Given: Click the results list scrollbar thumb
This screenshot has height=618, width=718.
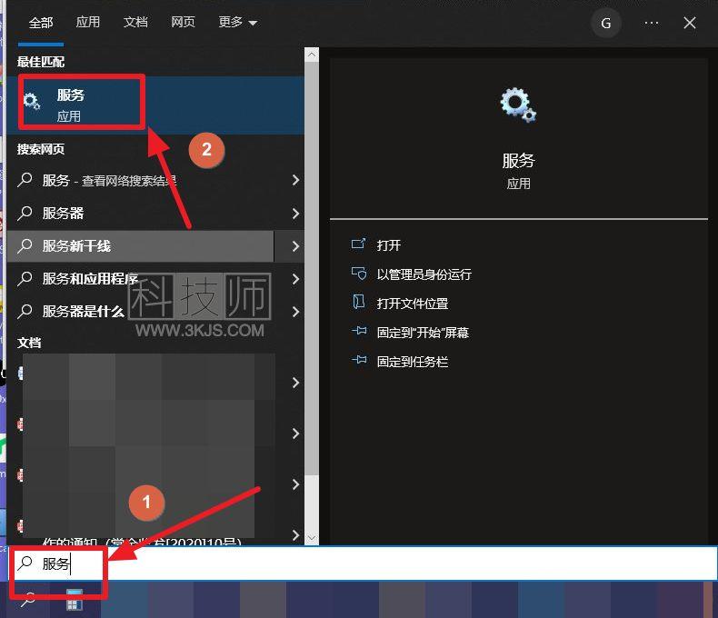Looking at the screenshot, I should point(312,268).
